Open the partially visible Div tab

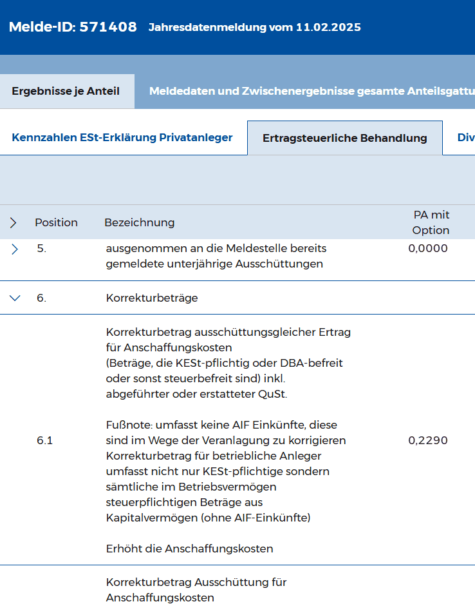(466, 137)
